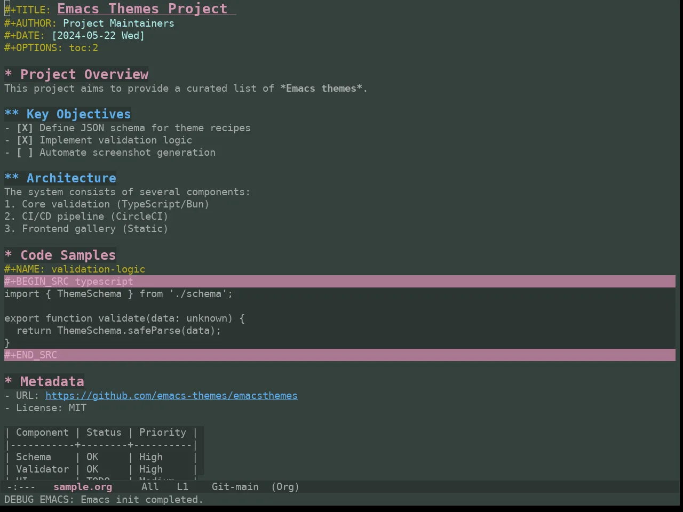The width and height of the screenshot is (683, 512).
Task: Click the Frontend gallery (Static) list item
Action: pyautogui.click(x=86, y=229)
